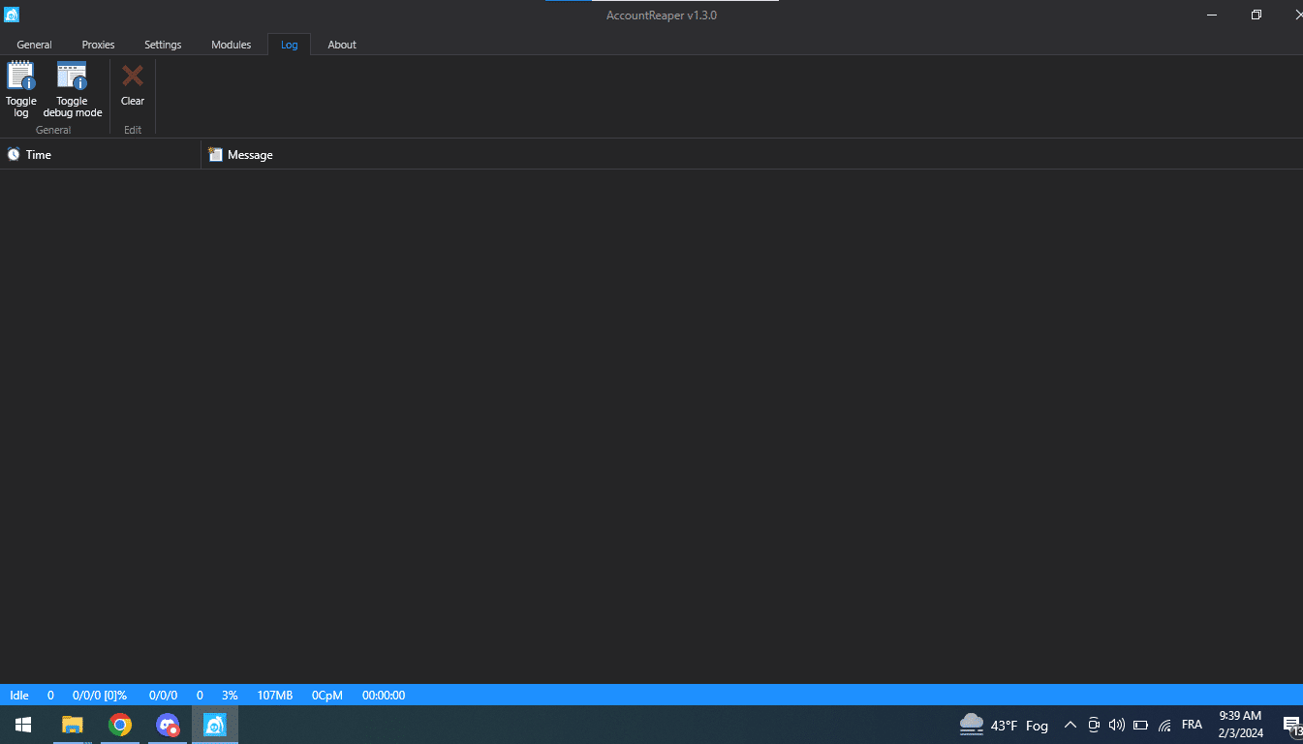This screenshot has width=1303, height=744.
Task: Change the FRA input language
Action: (x=1192, y=725)
